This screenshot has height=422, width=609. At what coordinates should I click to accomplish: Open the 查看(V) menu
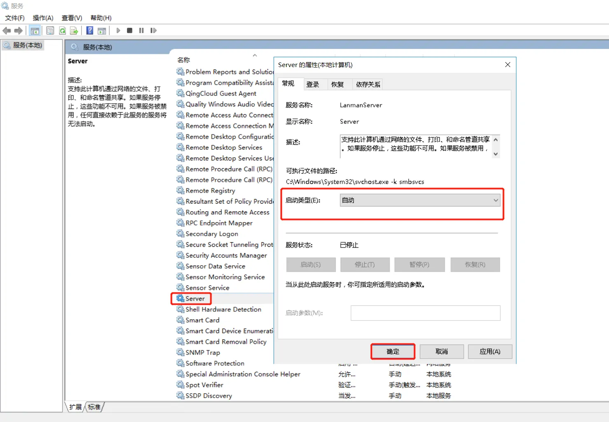point(72,18)
